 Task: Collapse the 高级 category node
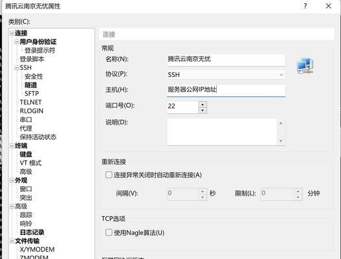(x=12, y=206)
